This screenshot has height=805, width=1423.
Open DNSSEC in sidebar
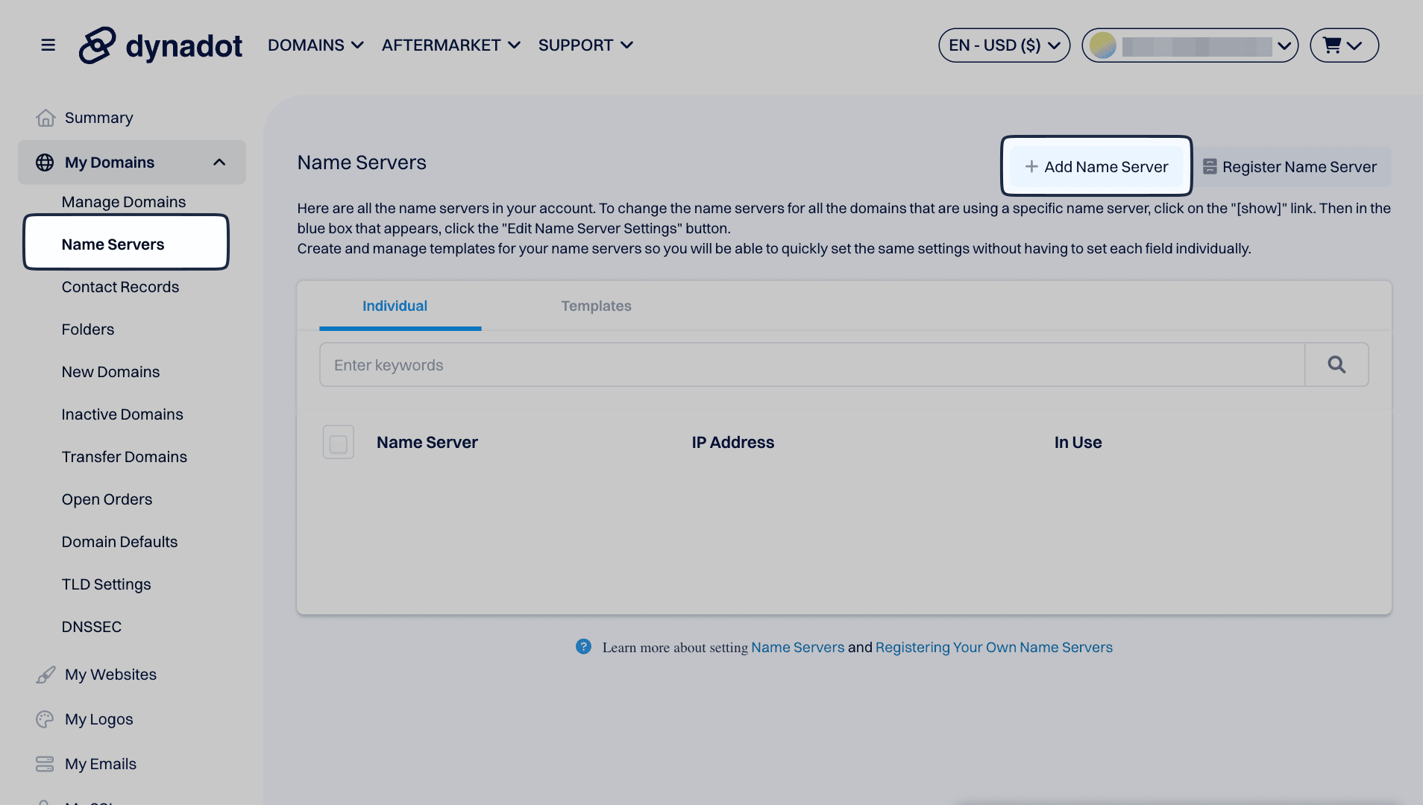tap(92, 627)
